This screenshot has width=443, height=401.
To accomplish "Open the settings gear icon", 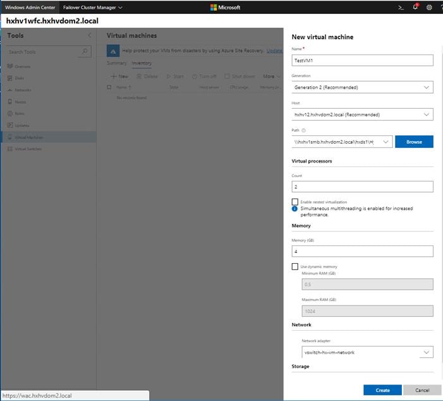I will click(x=429, y=8).
